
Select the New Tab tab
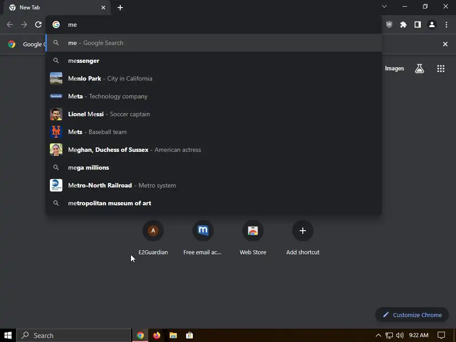click(57, 8)
